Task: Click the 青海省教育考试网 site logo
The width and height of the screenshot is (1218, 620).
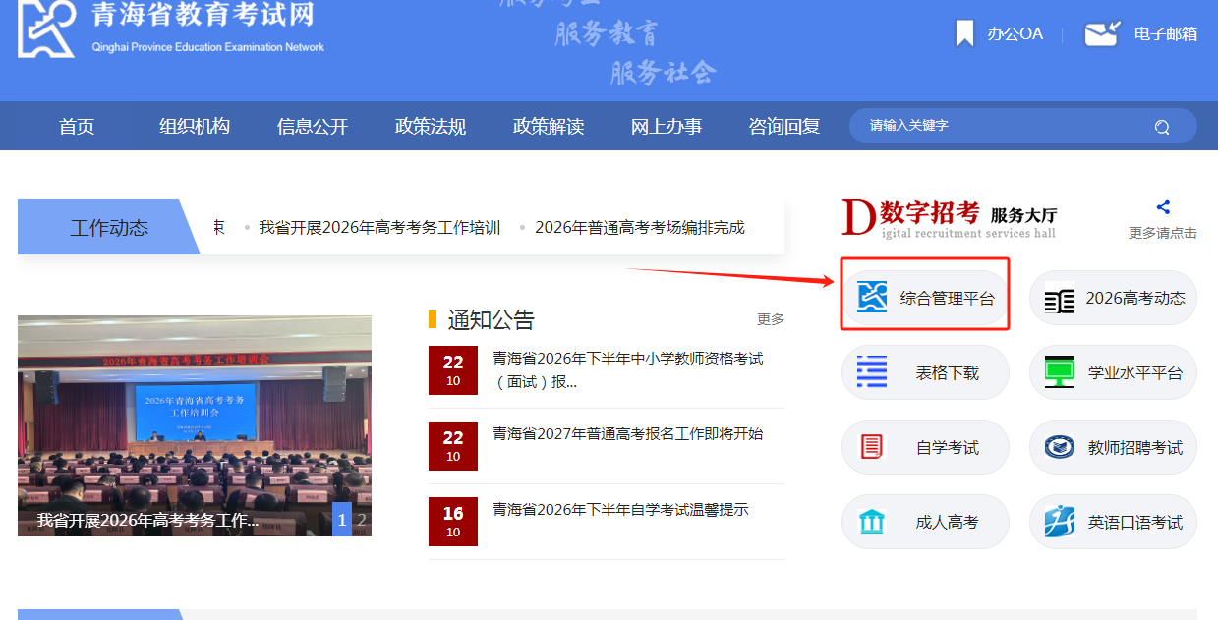Action: coord(171,28)
